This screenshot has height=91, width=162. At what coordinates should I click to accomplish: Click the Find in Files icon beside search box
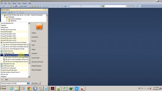[103, 6]
